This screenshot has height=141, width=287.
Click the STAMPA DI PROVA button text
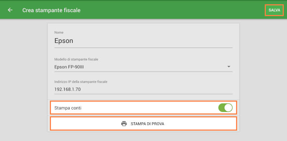coord(147,124)
